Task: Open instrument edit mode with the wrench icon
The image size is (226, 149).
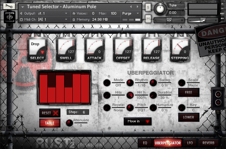Action: [x=9, y=6]
